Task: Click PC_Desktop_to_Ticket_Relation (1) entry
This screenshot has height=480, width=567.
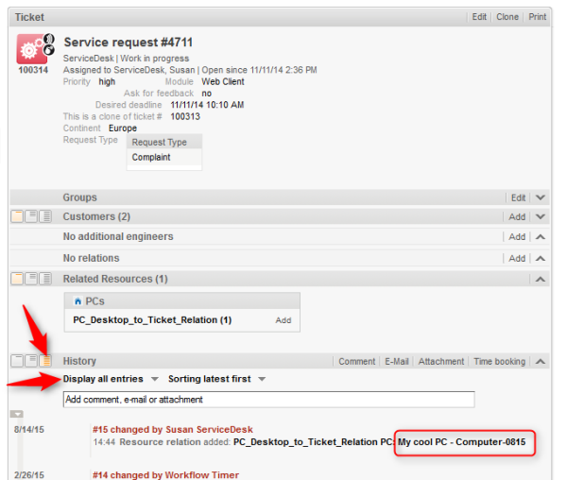Action: [x=152, y=320]
